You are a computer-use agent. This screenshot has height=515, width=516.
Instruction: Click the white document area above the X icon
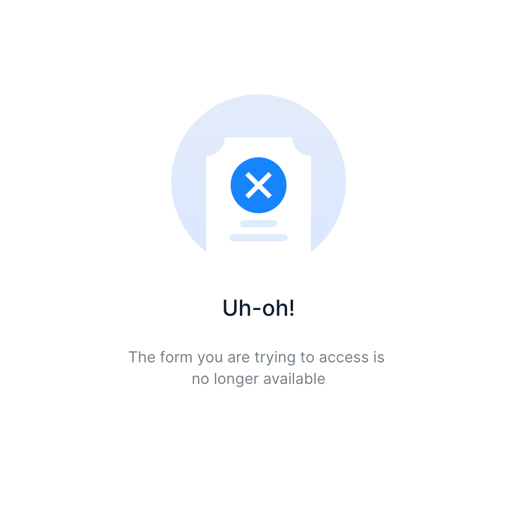click(259, 147)
